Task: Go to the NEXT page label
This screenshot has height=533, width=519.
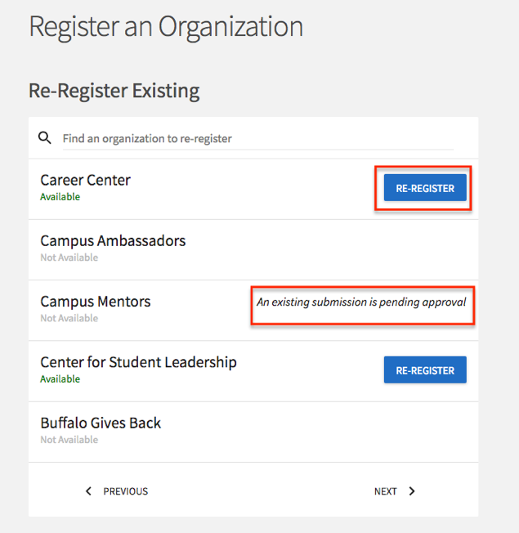Action: coord(386,491)
